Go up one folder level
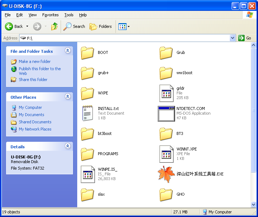 tap(54, 26)
